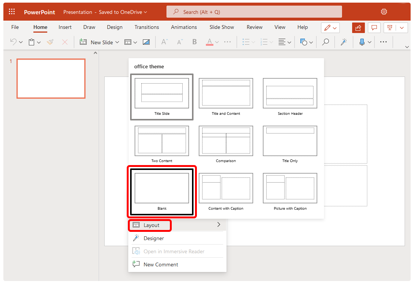Expand the Layout submenu chevron
Screen dimensions: 414x284
[219, 224]
